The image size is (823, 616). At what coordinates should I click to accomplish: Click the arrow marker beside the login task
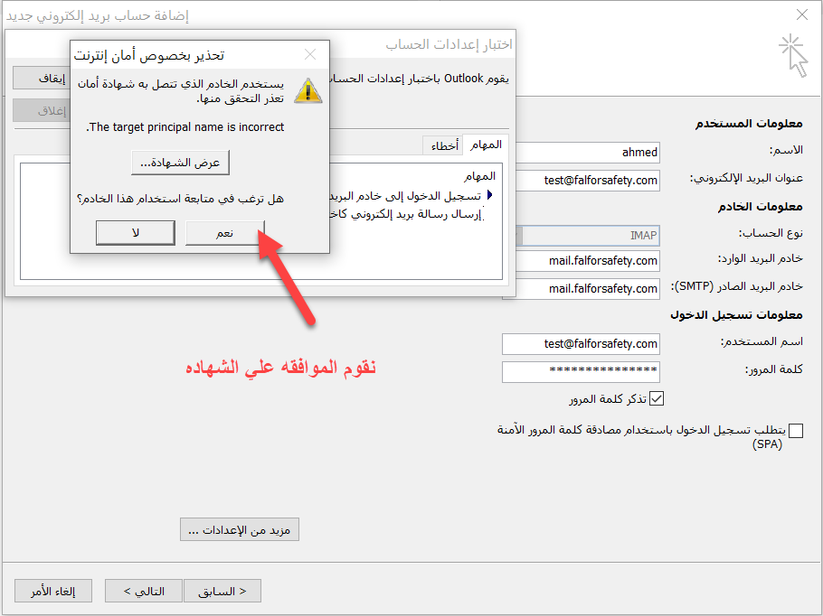tap(490, 195)
